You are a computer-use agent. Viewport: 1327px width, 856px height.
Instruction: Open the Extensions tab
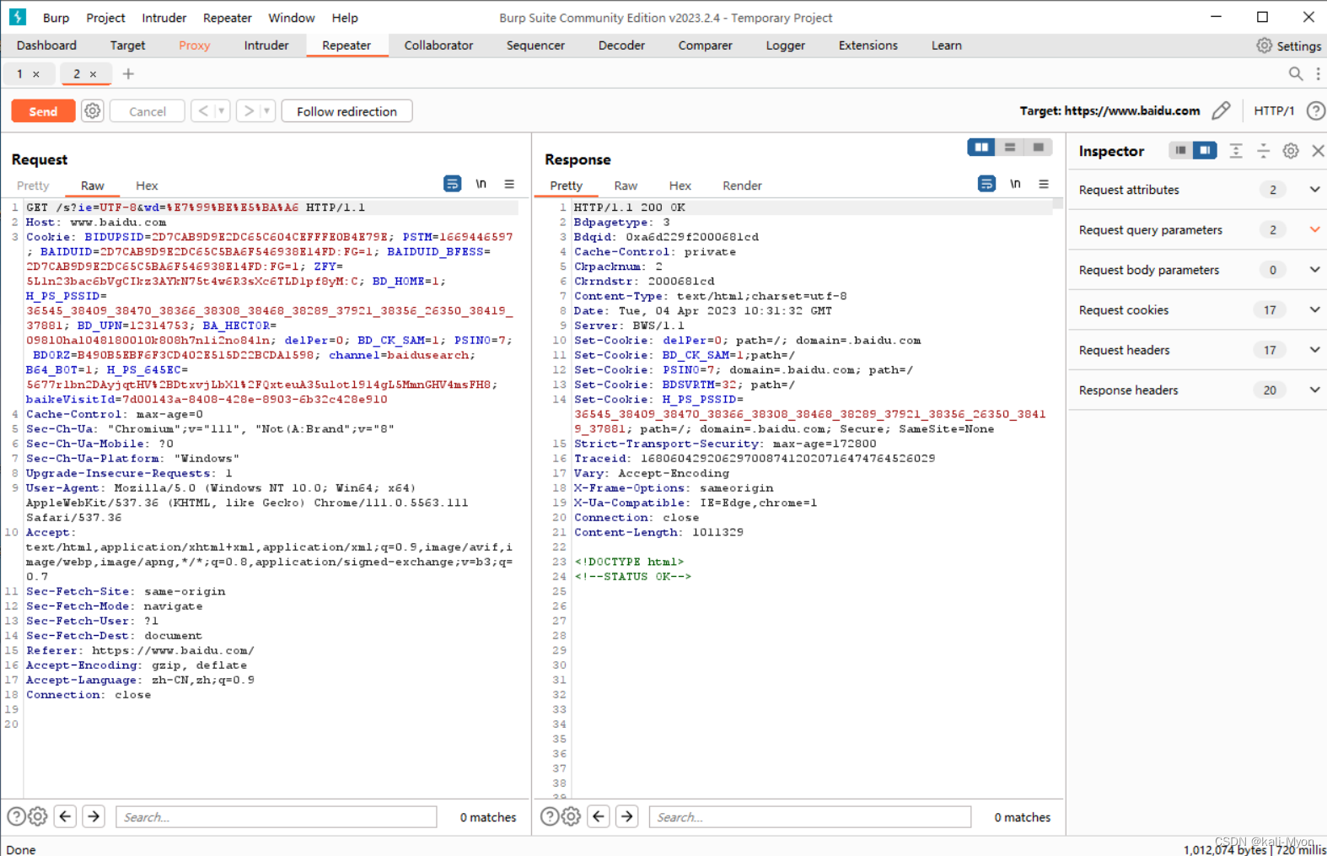pyautogui.click(x=868, y=46)
